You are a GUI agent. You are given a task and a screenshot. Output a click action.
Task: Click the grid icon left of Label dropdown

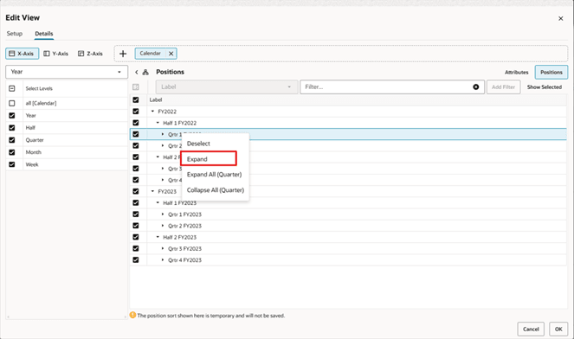pos(136,87)
